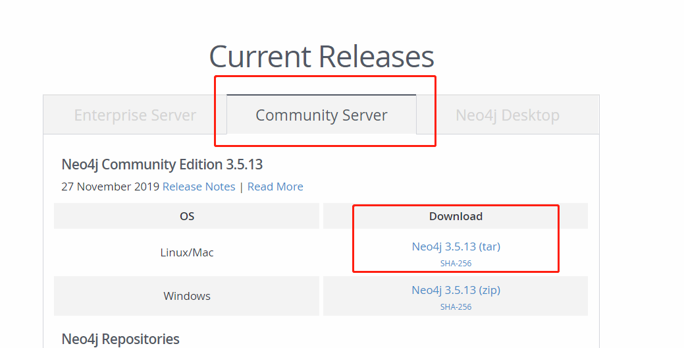Open SHA-256 link under the tar download
Viewport: 684px width, 348px height.
[x=456, y=263]
